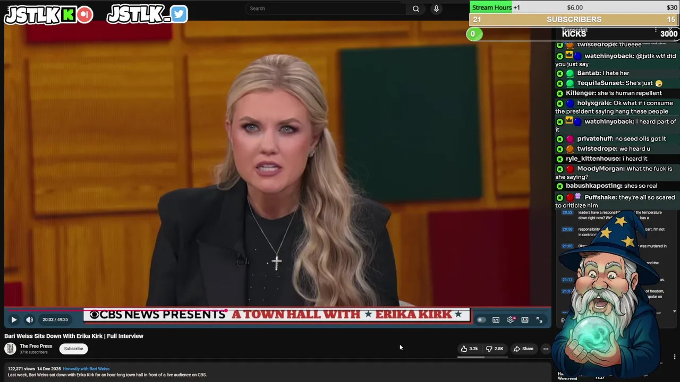Click inside the YouTube Search field
Screen dimensions: 680x382
(327, 8)
